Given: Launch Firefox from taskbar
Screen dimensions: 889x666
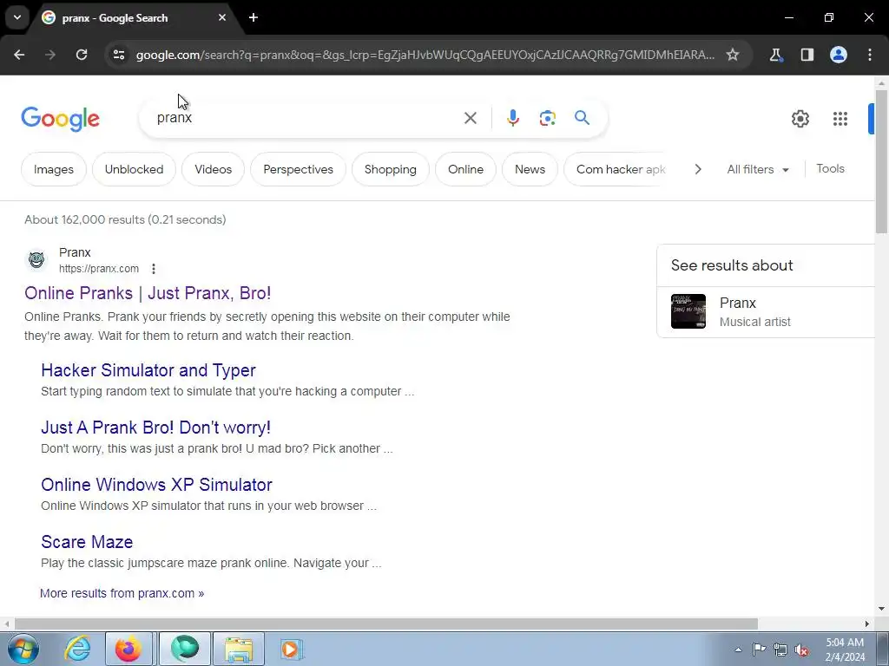Looking at the screenshot, I should 128,649.
